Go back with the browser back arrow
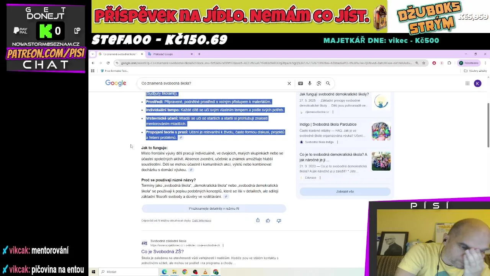The height and width of the screenshot is (276, 490). (93, 63)
